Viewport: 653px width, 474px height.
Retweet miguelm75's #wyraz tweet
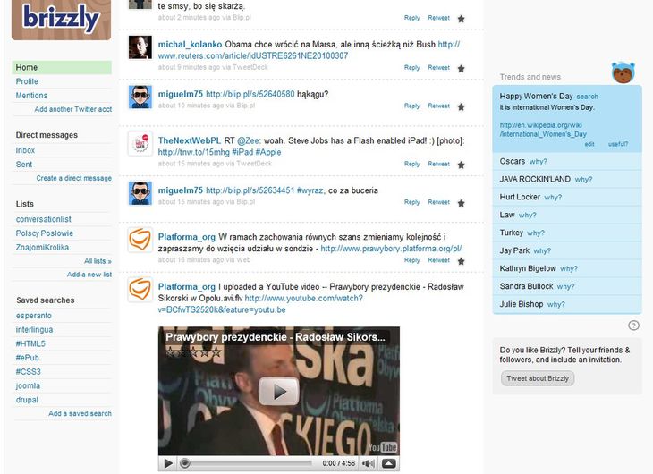[x=438, y=202]
